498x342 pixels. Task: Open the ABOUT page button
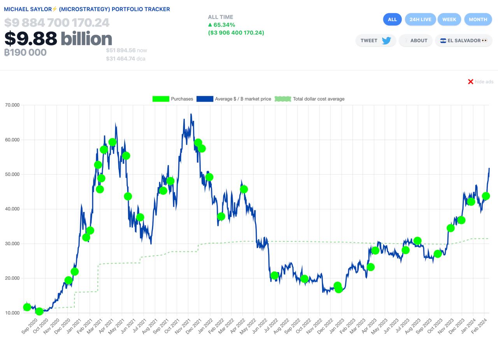pos(416,40)
